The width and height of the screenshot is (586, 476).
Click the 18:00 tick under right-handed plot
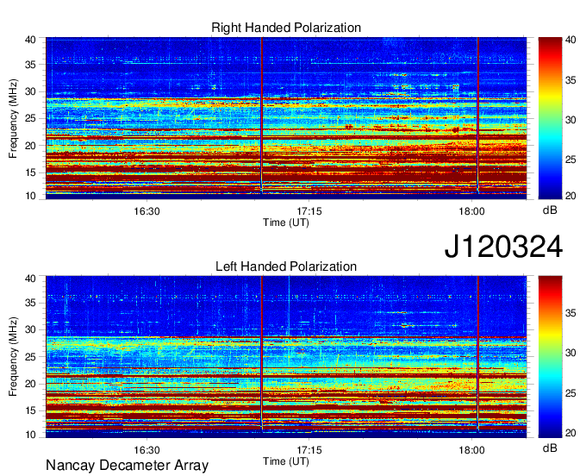[x=471, y=211]
